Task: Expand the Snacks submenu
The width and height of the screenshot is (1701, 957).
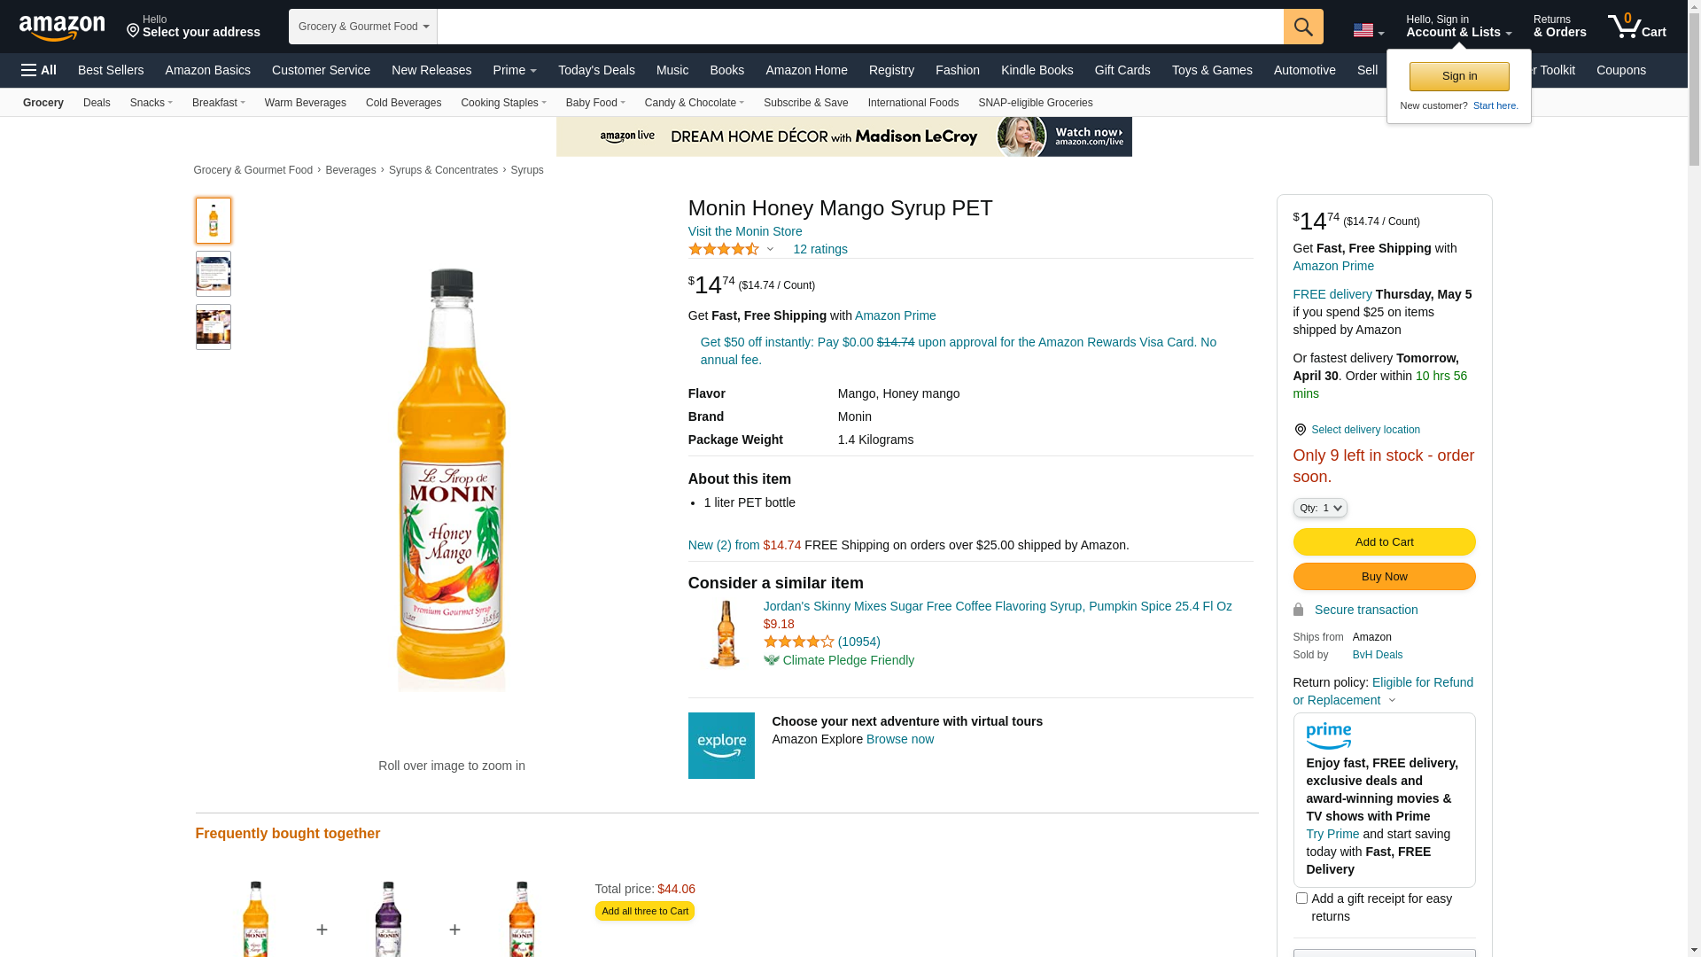Action: coord(151,103)
